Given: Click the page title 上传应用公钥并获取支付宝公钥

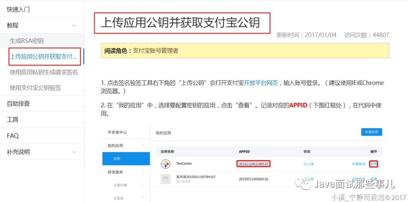Looking at the screenshot, I should tap(180, 23).
